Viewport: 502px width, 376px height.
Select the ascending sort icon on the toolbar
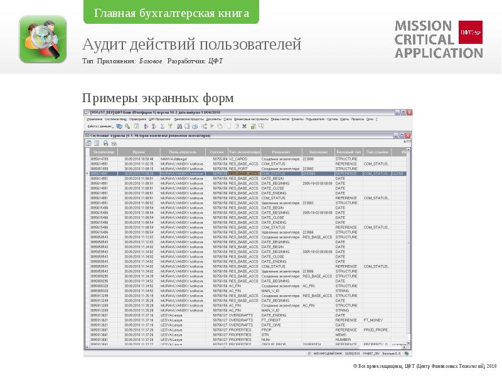pos(146,125)
